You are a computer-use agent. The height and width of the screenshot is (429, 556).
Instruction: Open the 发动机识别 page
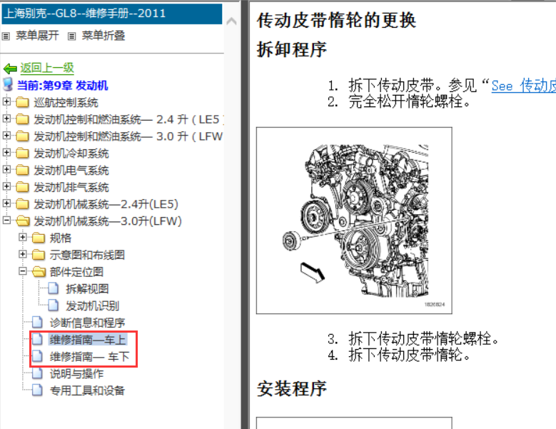pos(92,306)
